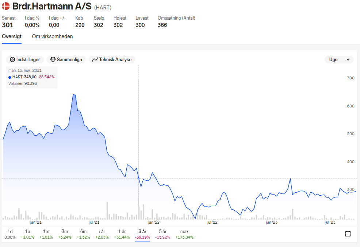The height and width of the screenshot is (247, 360).
Task: Select the 'i år' time range
Action: tap(102, 234)
